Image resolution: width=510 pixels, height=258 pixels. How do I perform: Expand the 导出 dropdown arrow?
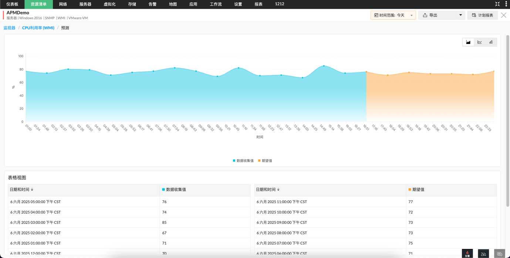(460, 15)
